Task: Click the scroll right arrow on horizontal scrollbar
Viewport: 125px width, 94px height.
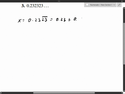Action: (x=122, y=93)
